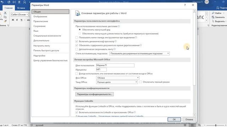Click the clipboard group dialog launcher icon
227x127 pixels.
[8, 25]
